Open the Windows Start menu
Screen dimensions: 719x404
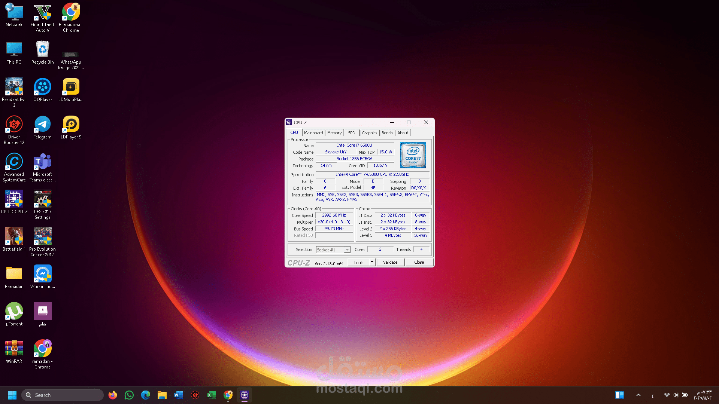tap(12, 395)
